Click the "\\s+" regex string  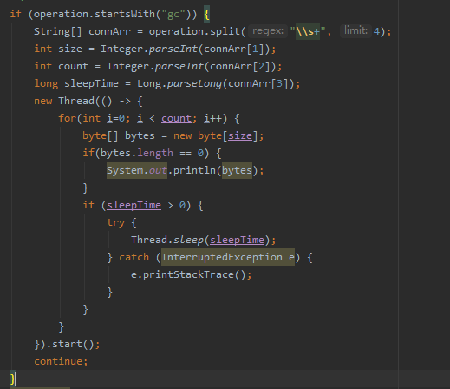point(308,31)
